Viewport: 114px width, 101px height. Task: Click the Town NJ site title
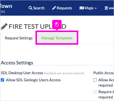click(6, 8)
